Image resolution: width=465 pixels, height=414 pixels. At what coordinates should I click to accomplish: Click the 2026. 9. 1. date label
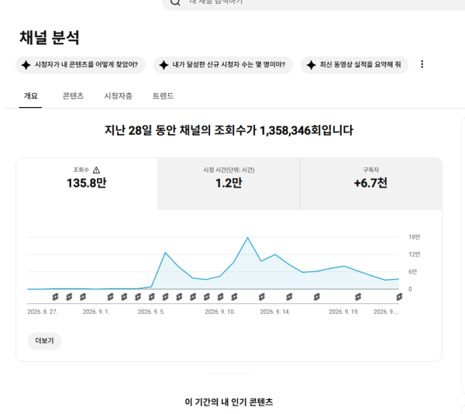[x=96, y=312]
